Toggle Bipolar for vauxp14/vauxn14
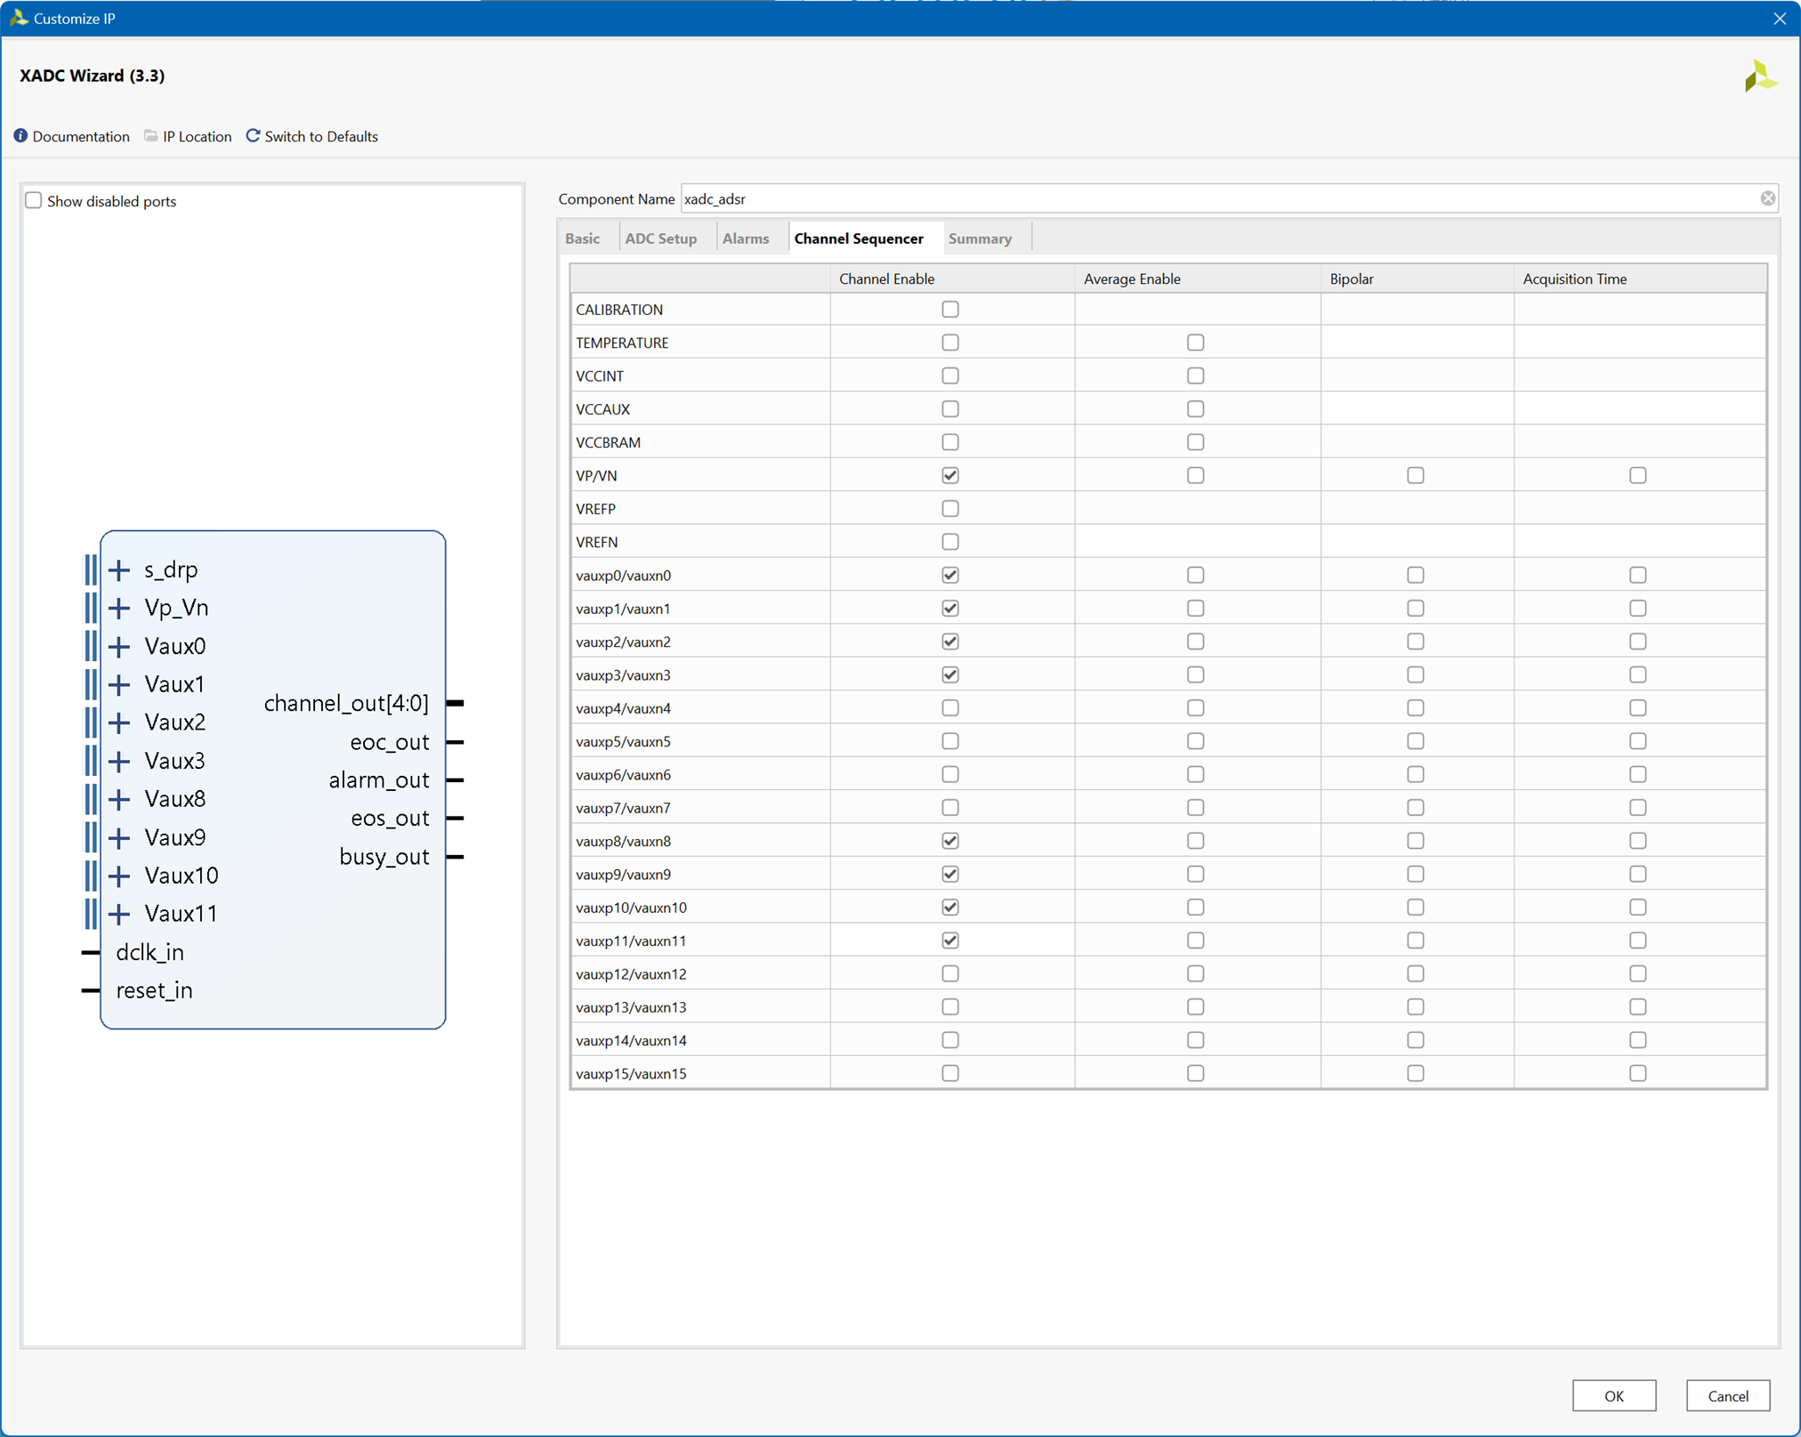This screenshot has width=1801, height=1437. click(1415, 1040)
